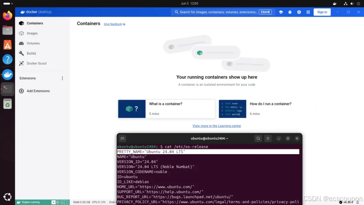This screenshot has height=205, width=364.
Task: Click Add Extensions
Action: pyautogui.click(x=34, y=91)
